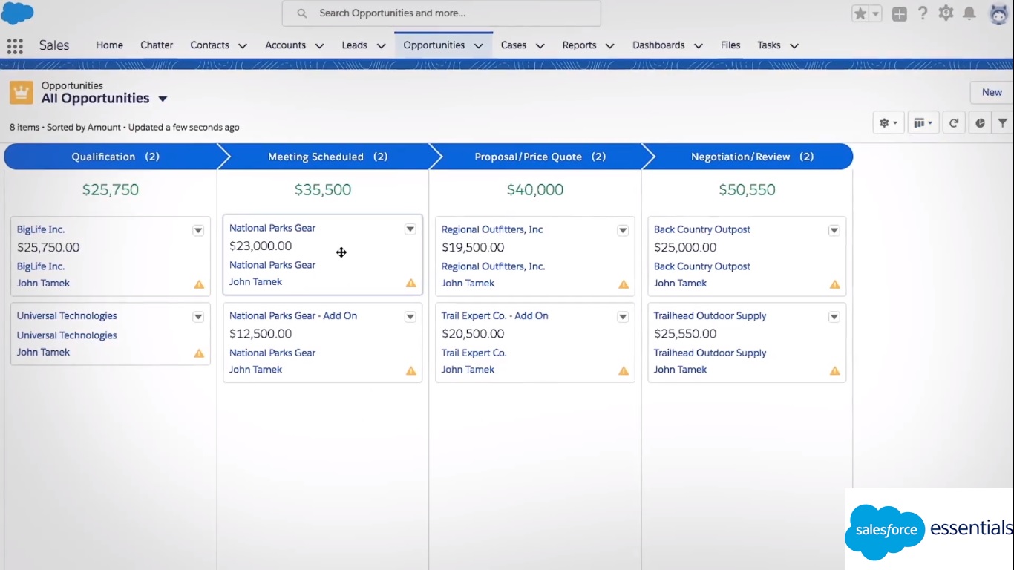This screenshot has width=1014, height=570.
Task: Click the Search Opportunities search field
Action: pos(442,13)
